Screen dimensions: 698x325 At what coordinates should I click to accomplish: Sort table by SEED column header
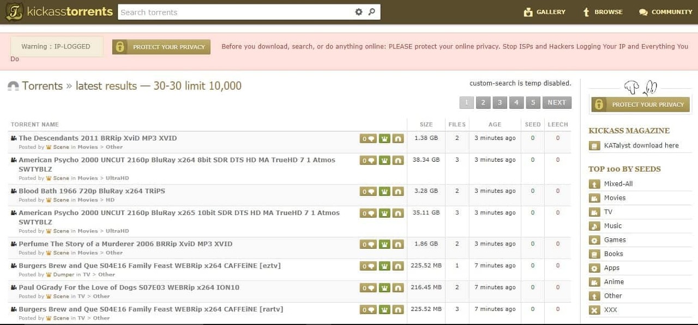click(x=533, y=125)
